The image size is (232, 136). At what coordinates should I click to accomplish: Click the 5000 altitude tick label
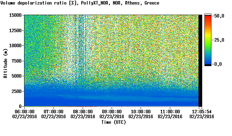17,76
